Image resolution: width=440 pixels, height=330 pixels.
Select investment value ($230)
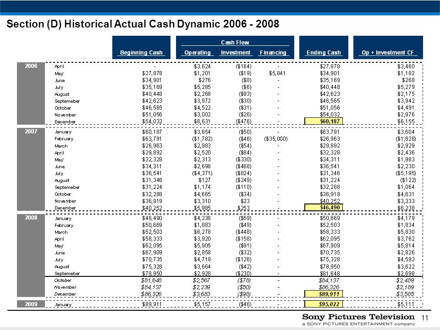[243, 273]
